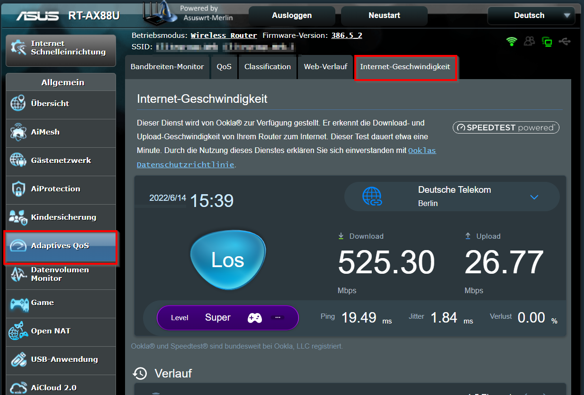584x395 pixels.
Task: Click the download value 525.30
Action: coord(386,263)
